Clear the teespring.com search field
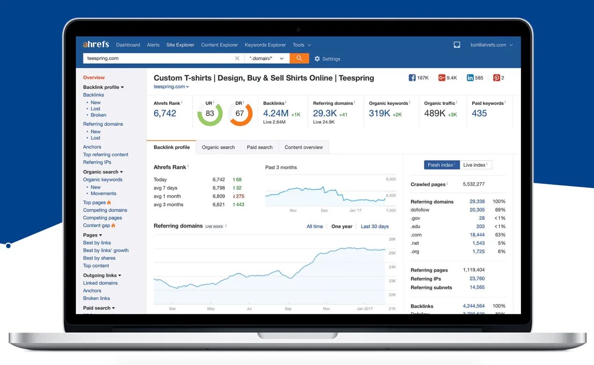The height and width of the screenshot is (365, 594). [x=237, y=59]
